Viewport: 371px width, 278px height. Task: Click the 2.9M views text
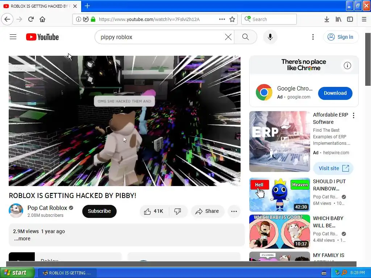tap(26, 231)
